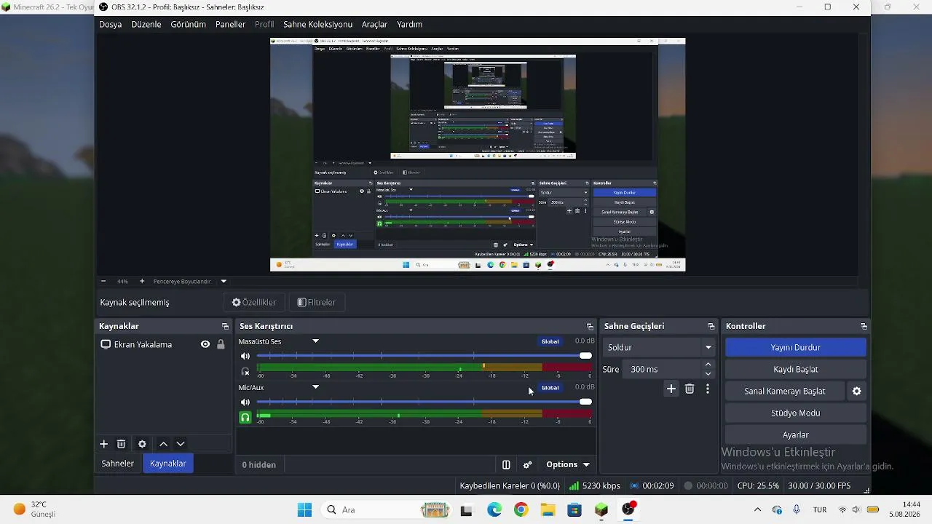The image size is (932, 524).
Task: Switch audio mixer layout icon next to Options
Action: 506,464
